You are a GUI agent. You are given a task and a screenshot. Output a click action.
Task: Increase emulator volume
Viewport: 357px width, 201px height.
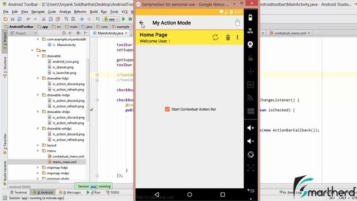click(x=250, y=128)
